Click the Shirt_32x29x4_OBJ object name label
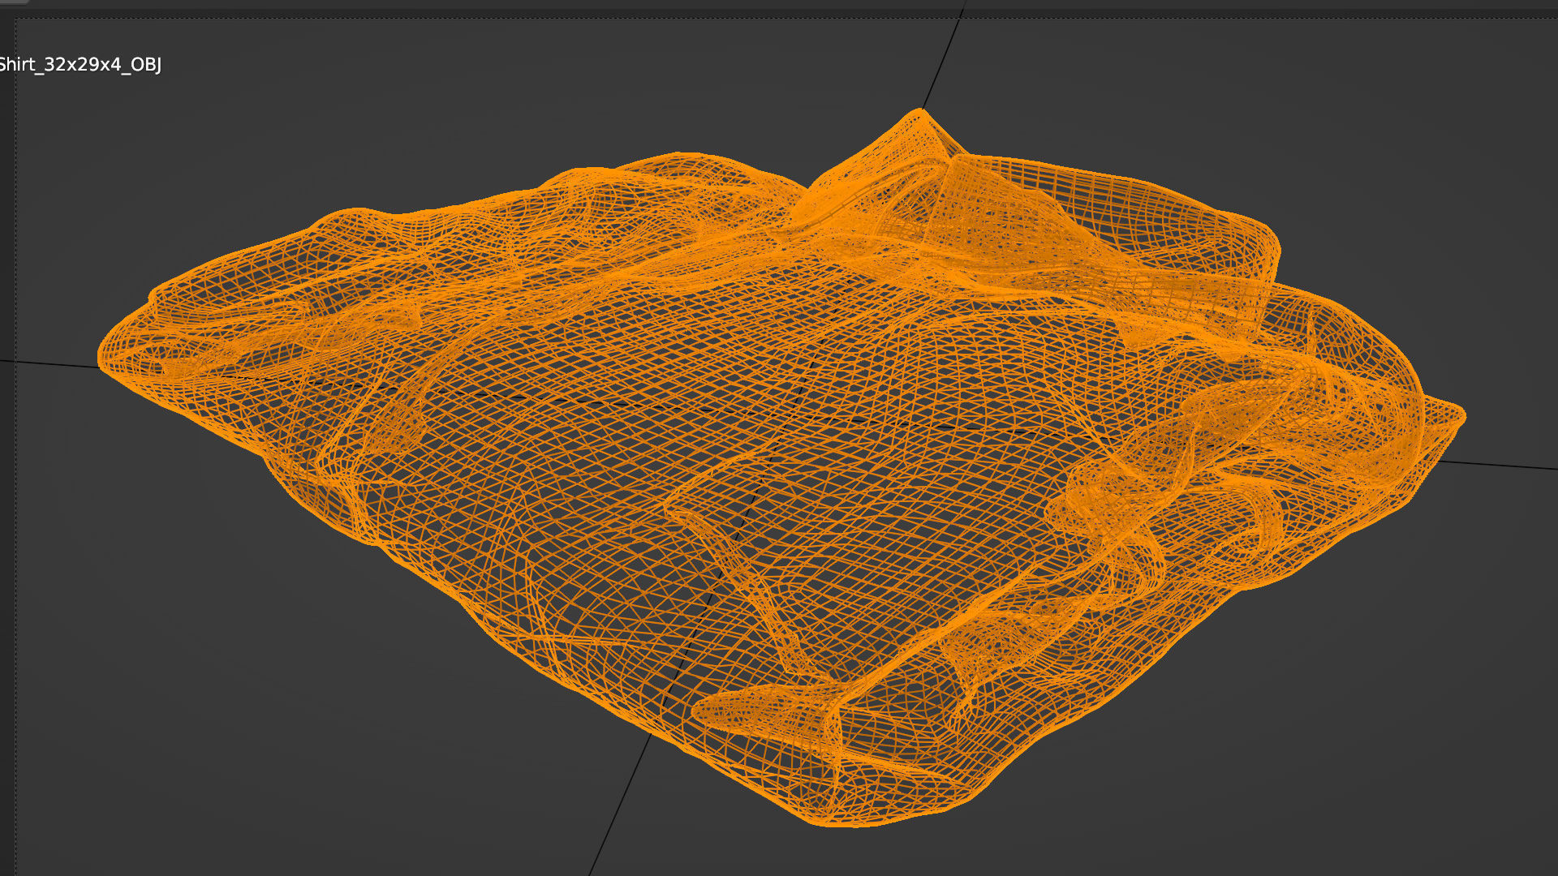 click(80, 65)
